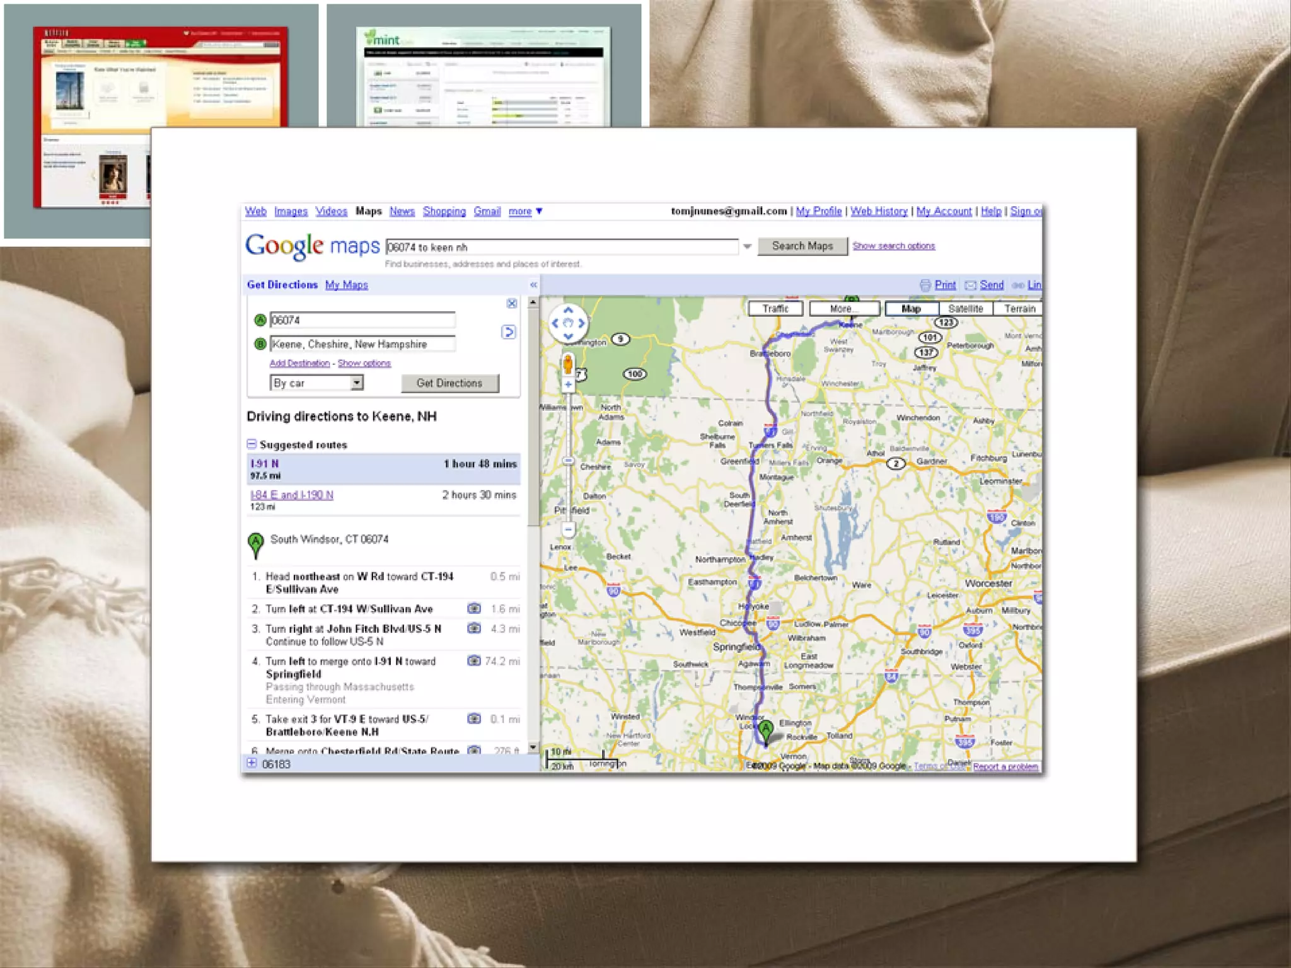This screenshot has width=1291, height=968.
Task: Click camera icon beside step 3
Action: coord(474,628)
